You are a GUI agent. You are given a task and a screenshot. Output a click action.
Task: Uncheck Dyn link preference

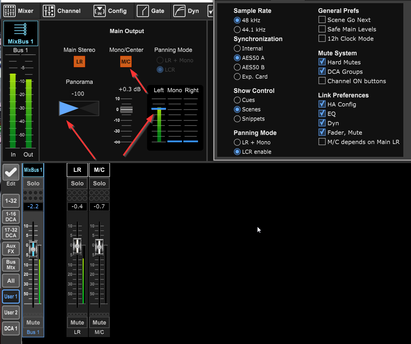[x=322, y=123]
